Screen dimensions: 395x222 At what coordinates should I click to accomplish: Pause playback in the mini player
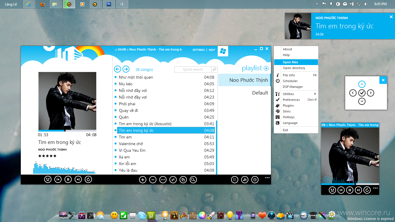350,190
